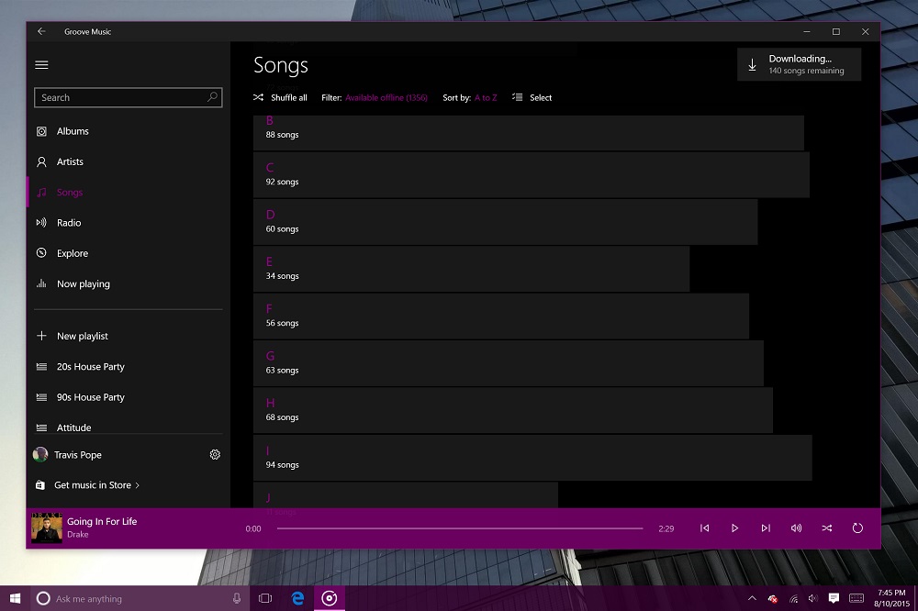
Task: Launch Microsoft Edge from taskbar
Action: 298,598
